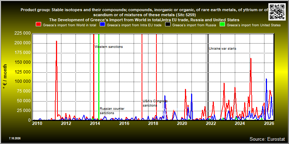This screenshot has width=289, height=144.
Task: Select legend text 'Greece's import from Russia'
Action: pyautogui.click(x=194, y=25)
